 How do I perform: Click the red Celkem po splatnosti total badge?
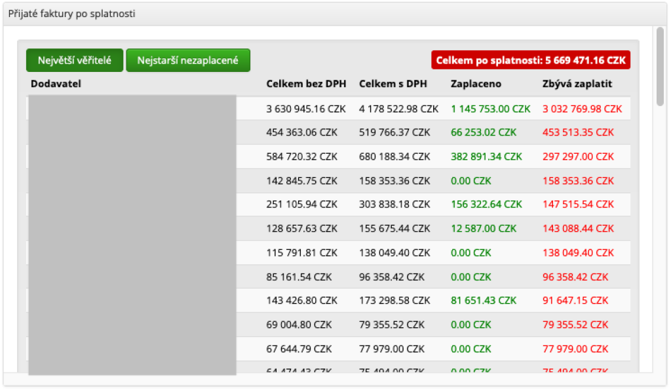[530, 60]
